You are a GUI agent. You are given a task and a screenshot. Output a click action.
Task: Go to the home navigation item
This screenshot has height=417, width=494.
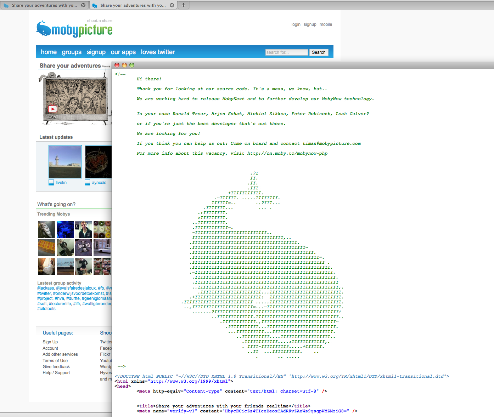[49, 52]
